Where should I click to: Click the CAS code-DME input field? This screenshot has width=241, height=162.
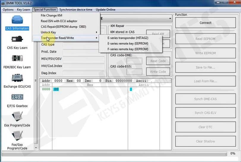(134, 61)
